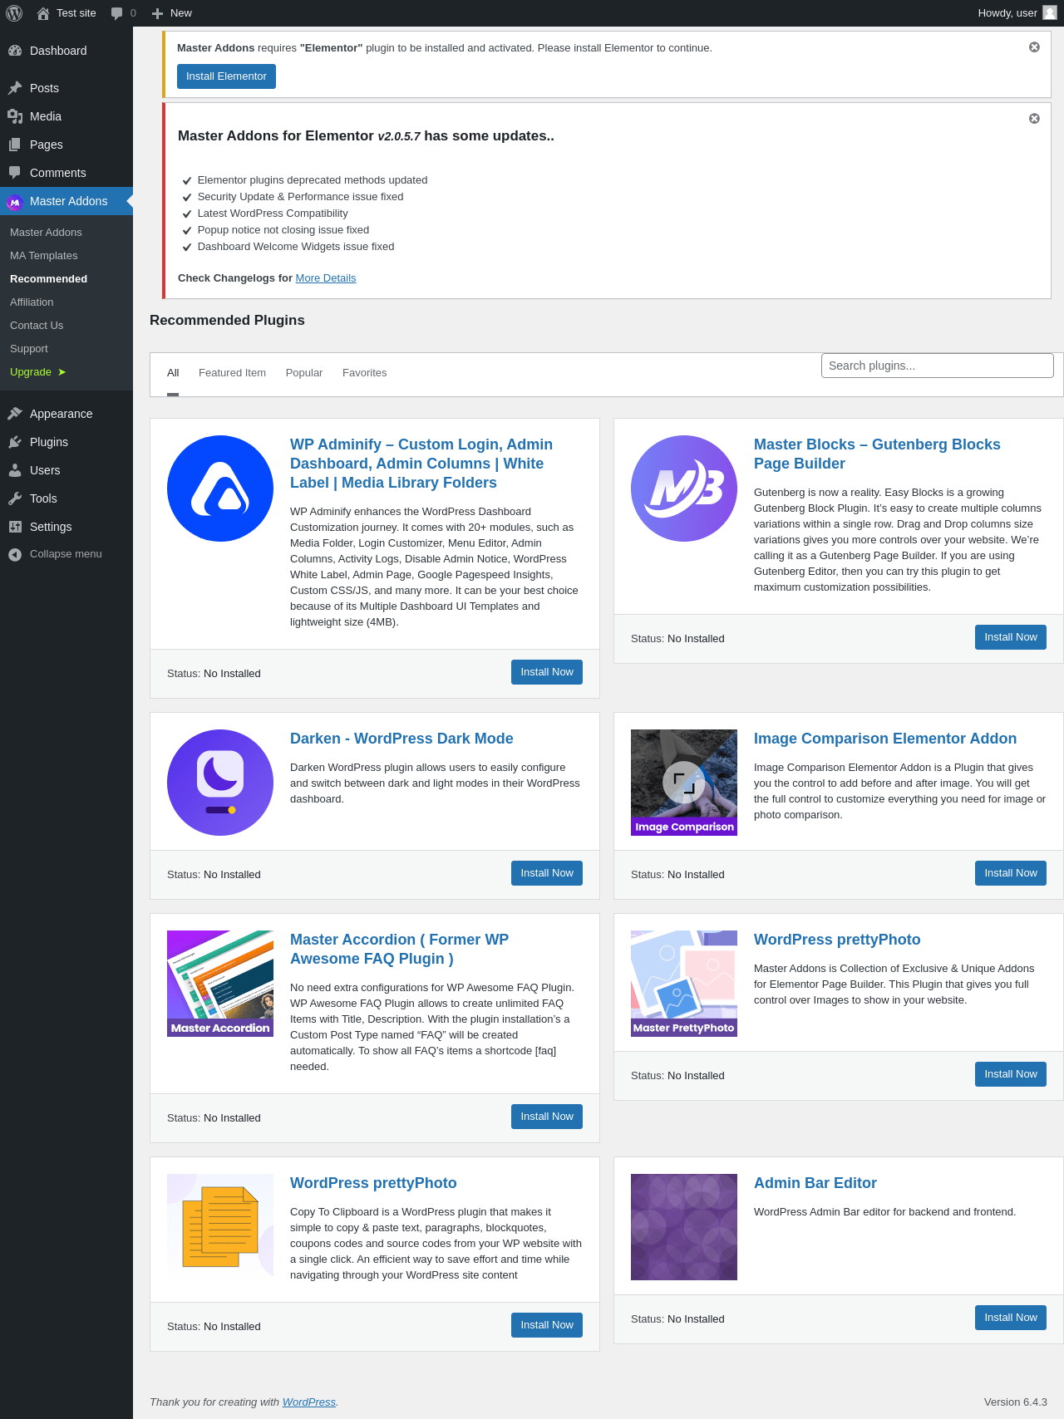Click the Image Comparison plugin thumbnail
The height and width of the screenshot is (1419, 1064).
point(684,783)
